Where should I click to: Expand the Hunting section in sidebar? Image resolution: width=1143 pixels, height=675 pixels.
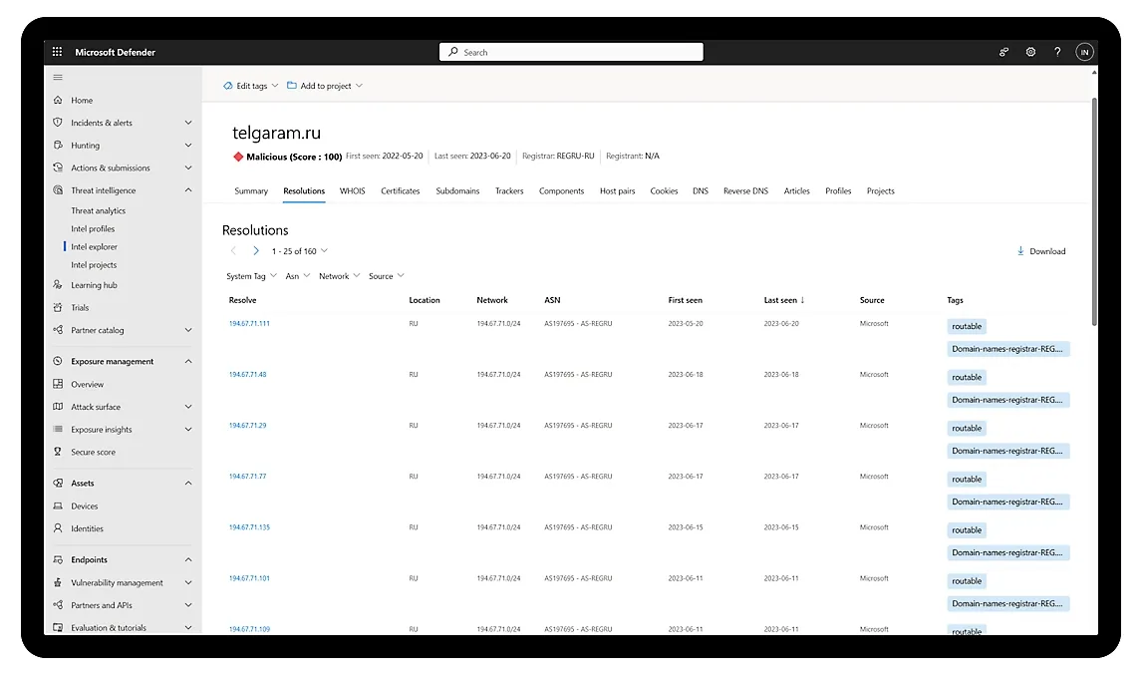pos(188,146)
